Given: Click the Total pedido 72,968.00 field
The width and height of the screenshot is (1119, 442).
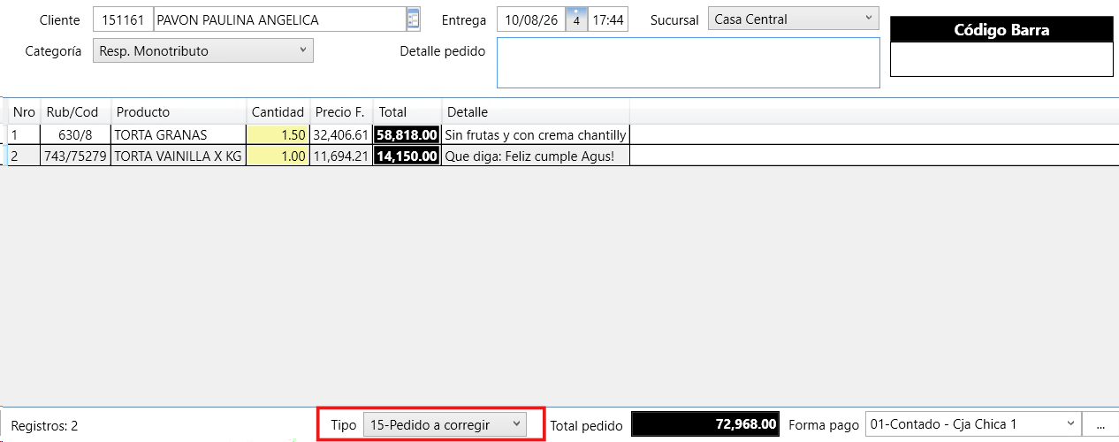Looking at the screenshot, I should tap(705, 425).
